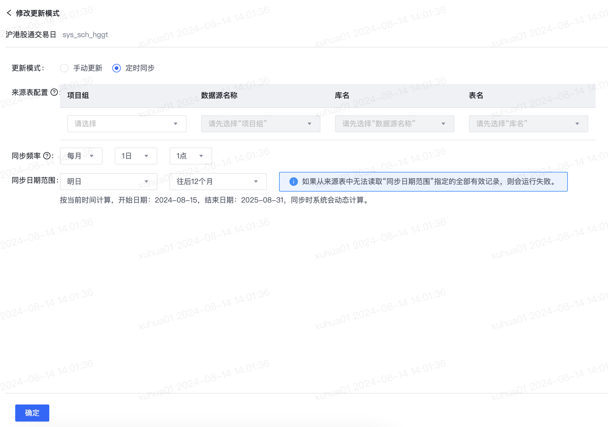Click the date calculation note starting 按当前时间计算

[x=215, y=200]
